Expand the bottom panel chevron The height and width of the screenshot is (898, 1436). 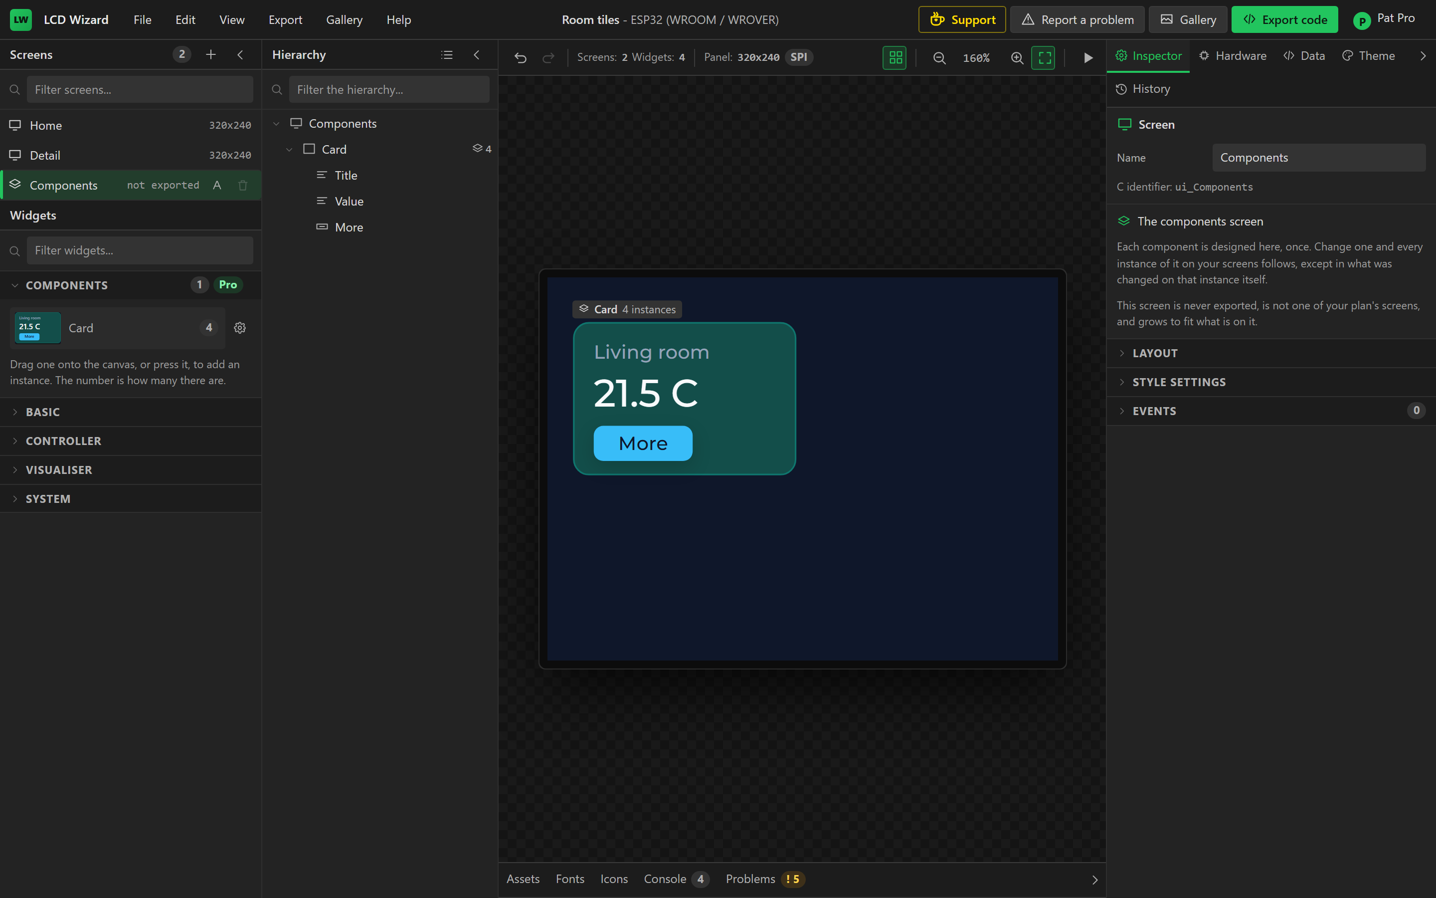click(1095, 880)
